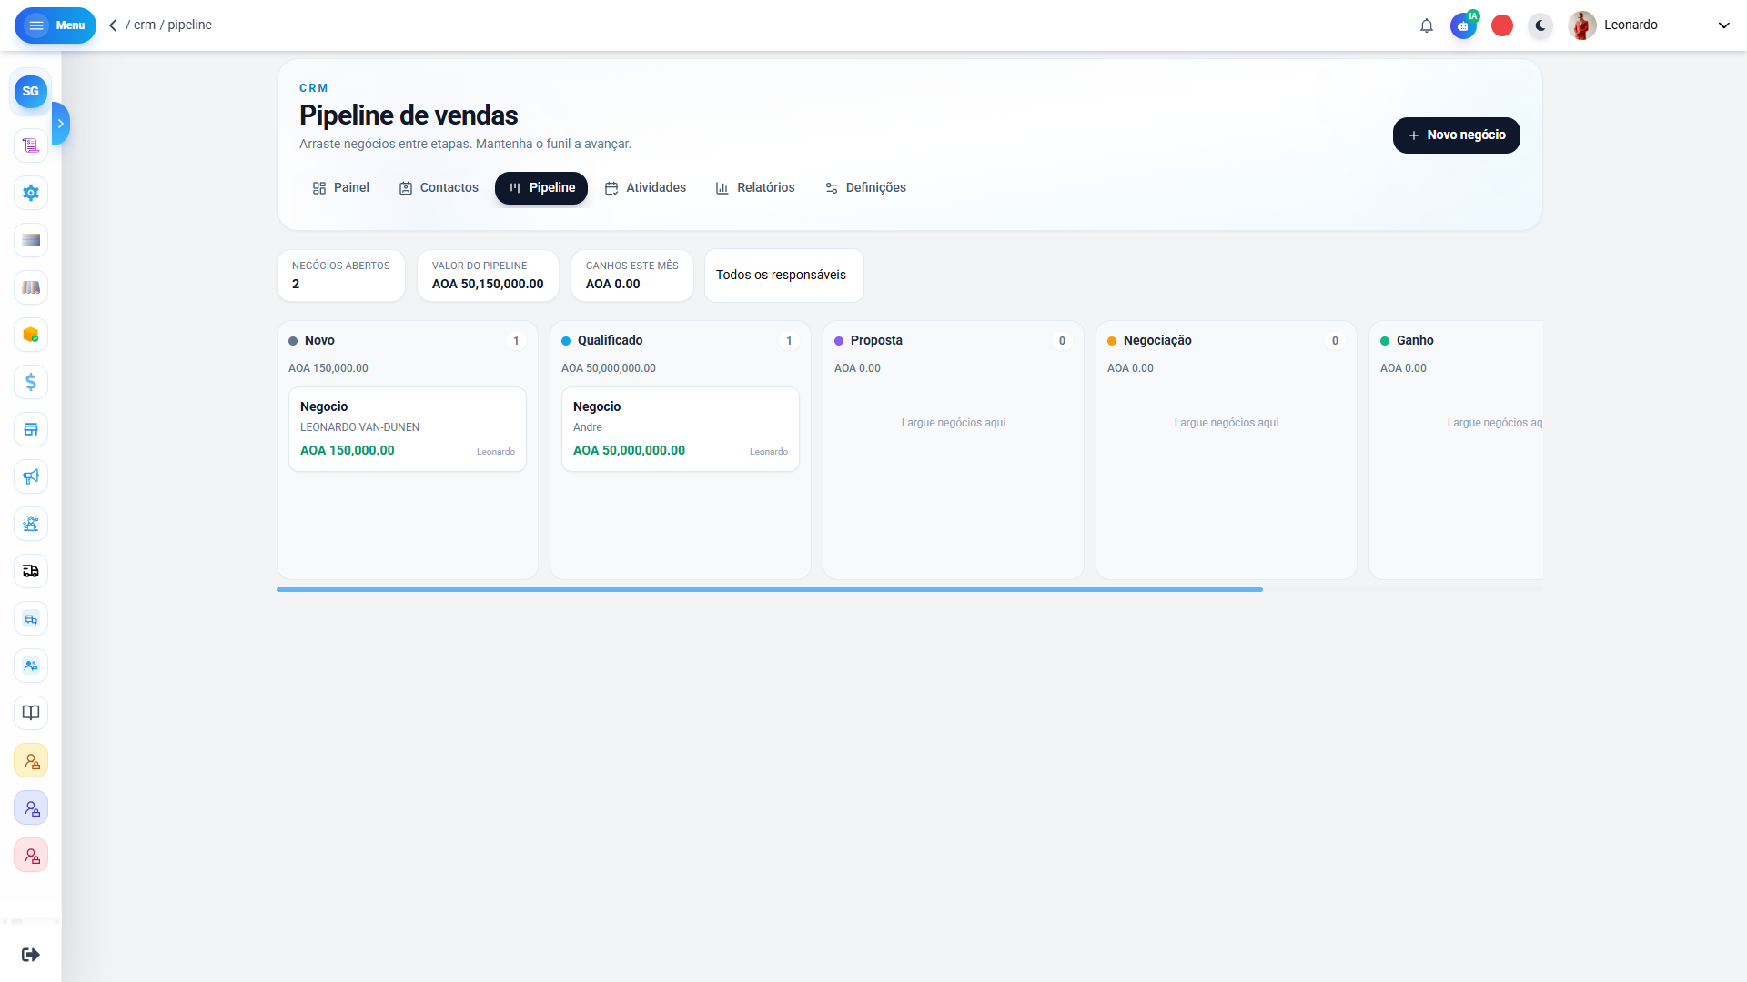Click the Ganhos este mês stat card
The image size is (1747, 982).
tap(632, 276)
